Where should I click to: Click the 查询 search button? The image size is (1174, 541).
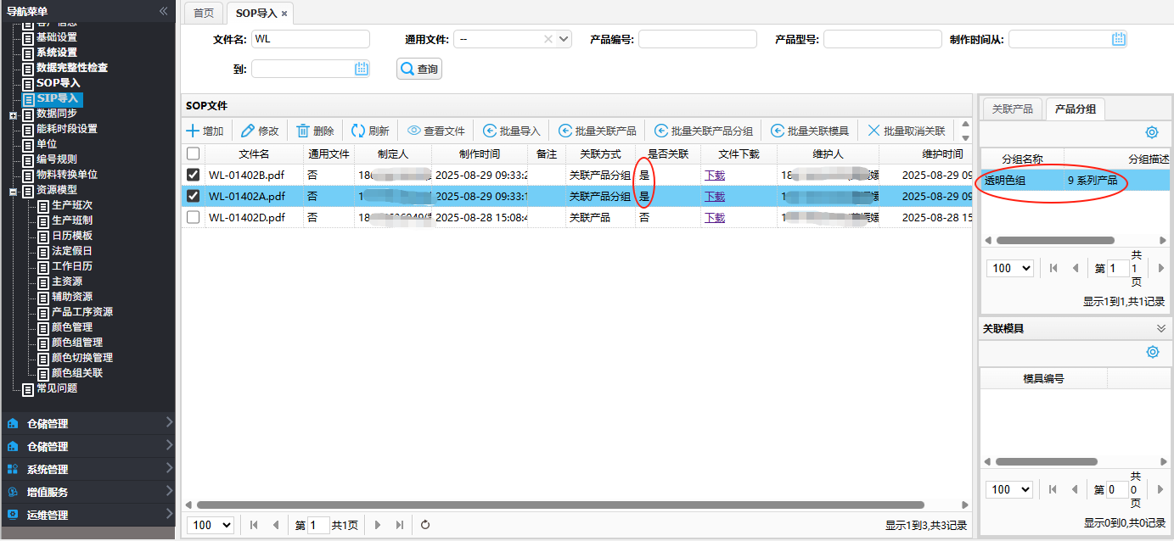(419, 69)
